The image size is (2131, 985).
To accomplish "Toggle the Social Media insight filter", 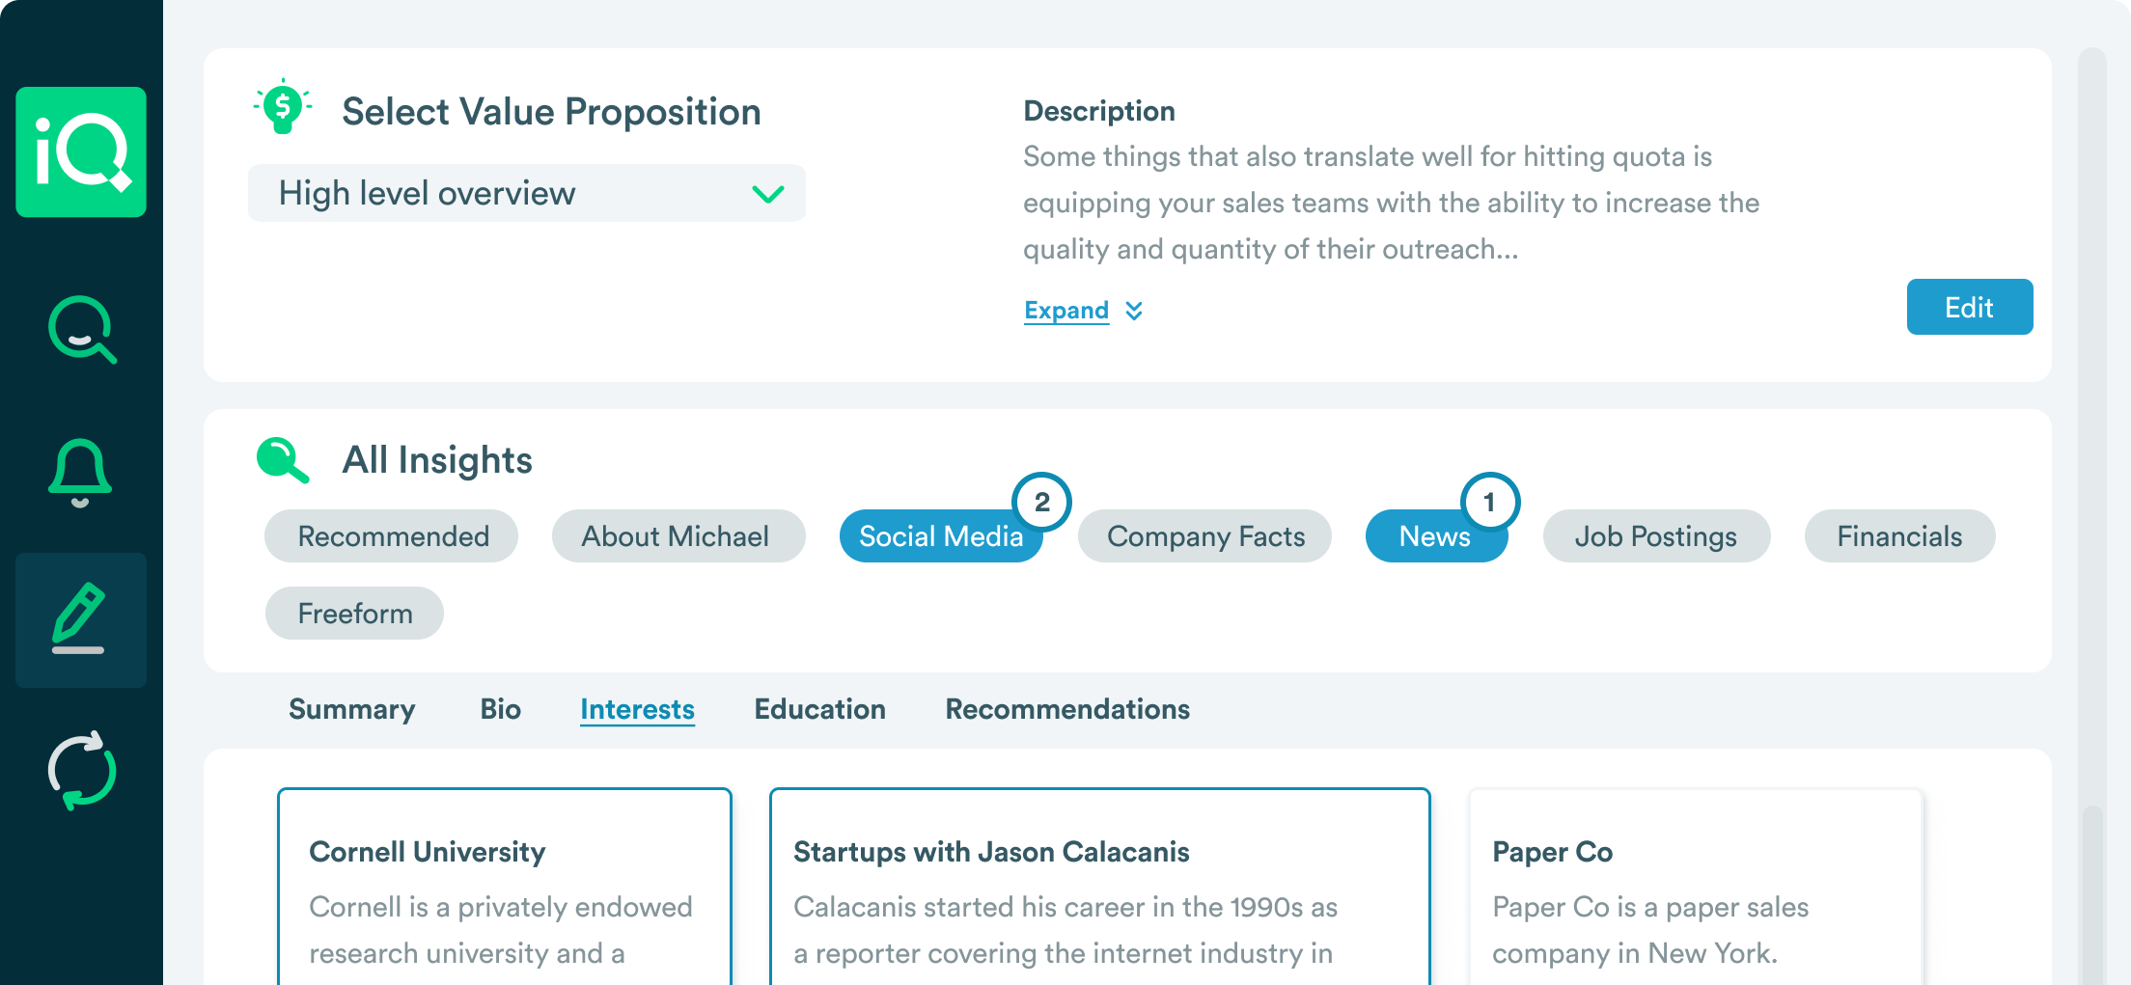I will [x=940, y=536].
